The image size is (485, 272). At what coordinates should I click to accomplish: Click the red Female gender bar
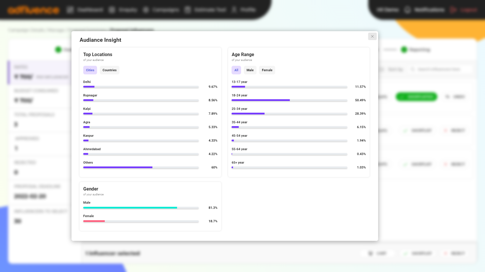[x=94, y=221]
